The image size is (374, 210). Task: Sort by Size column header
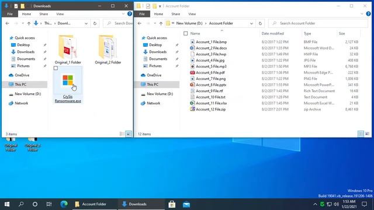pyautogui.click(x=348, y=34)
